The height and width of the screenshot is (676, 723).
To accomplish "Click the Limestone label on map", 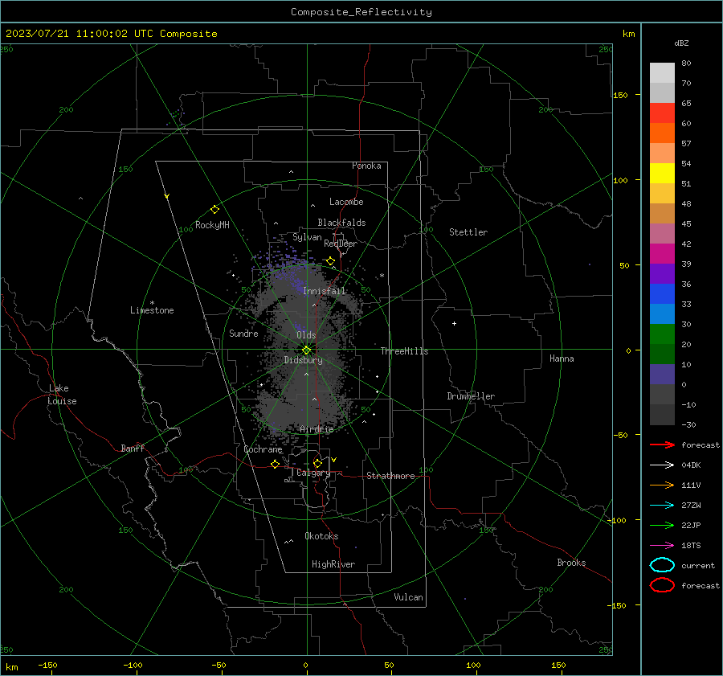I will click(152, 310).
